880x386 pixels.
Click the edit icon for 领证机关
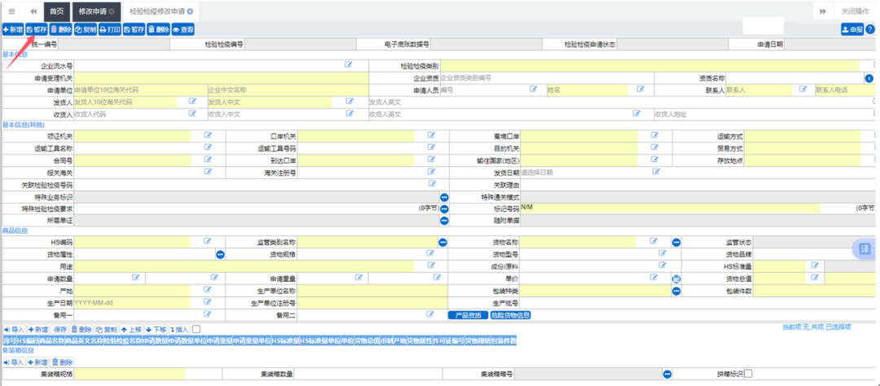pyautogui.click(x=208, y=135)
